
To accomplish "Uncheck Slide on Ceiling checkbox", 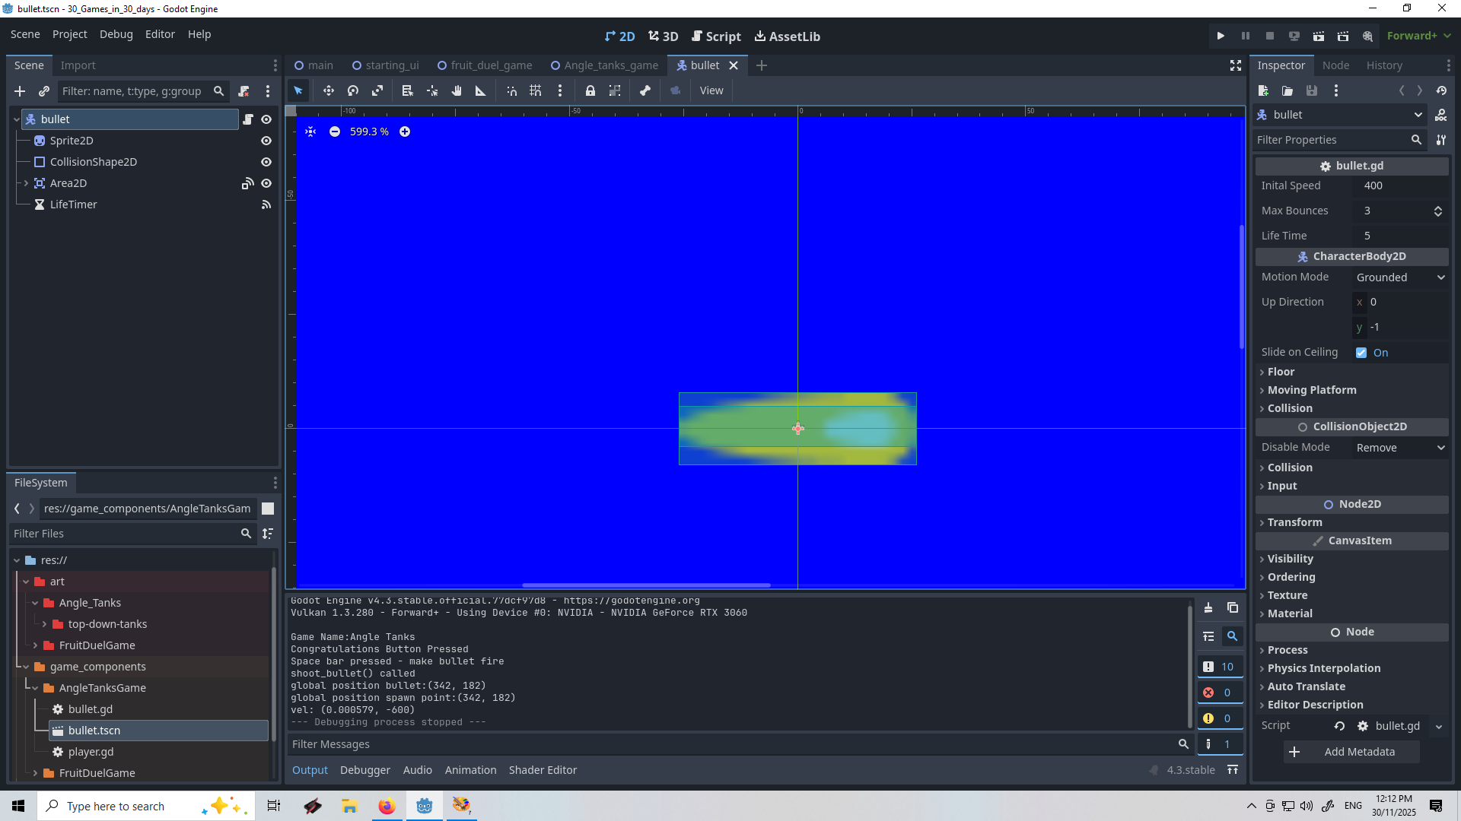I will pyautogui.click(x=1361, y=353).
